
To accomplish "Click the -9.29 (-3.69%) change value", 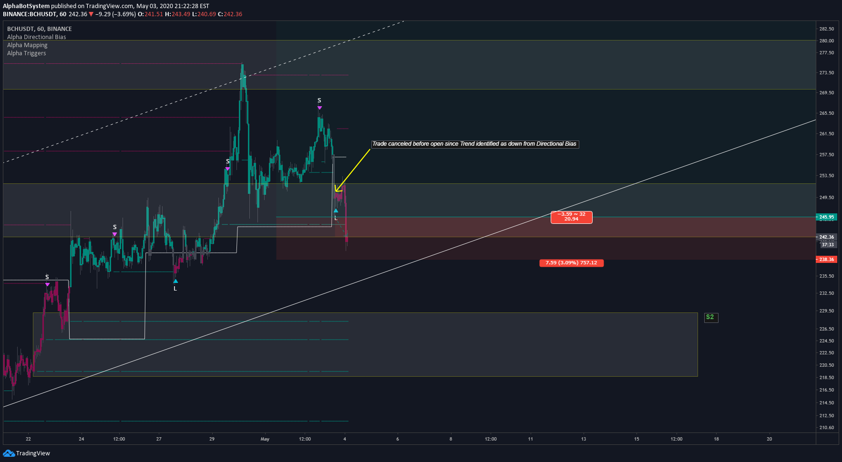I will pos(115,14).
